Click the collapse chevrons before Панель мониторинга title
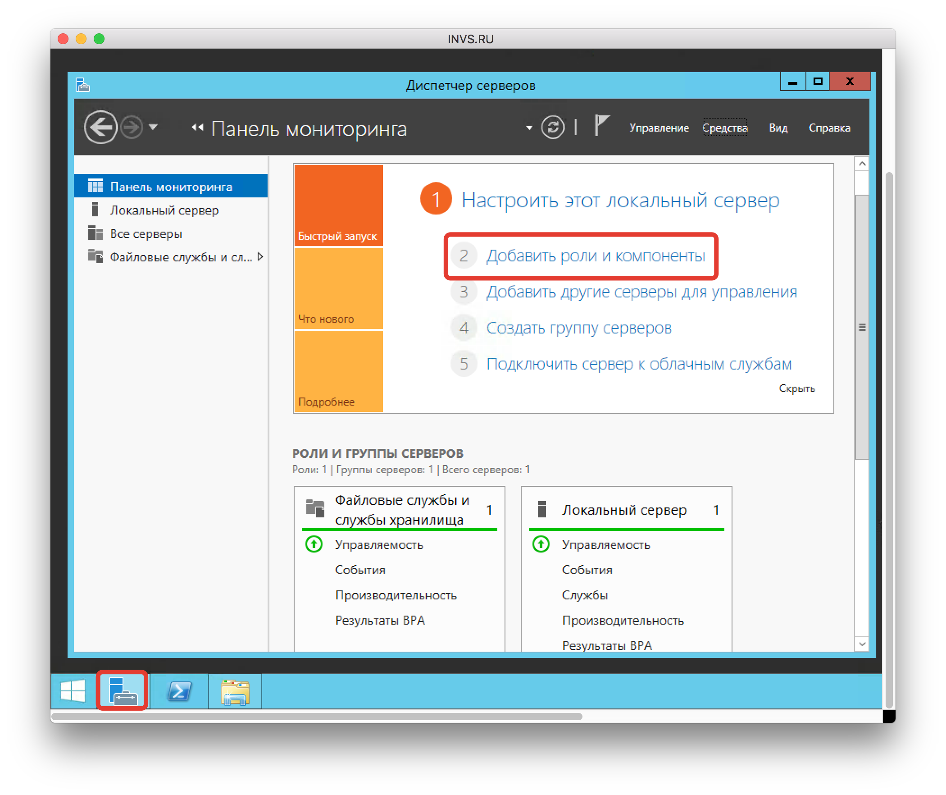Viewport: 946px width, 795px height. click(197, 128)
